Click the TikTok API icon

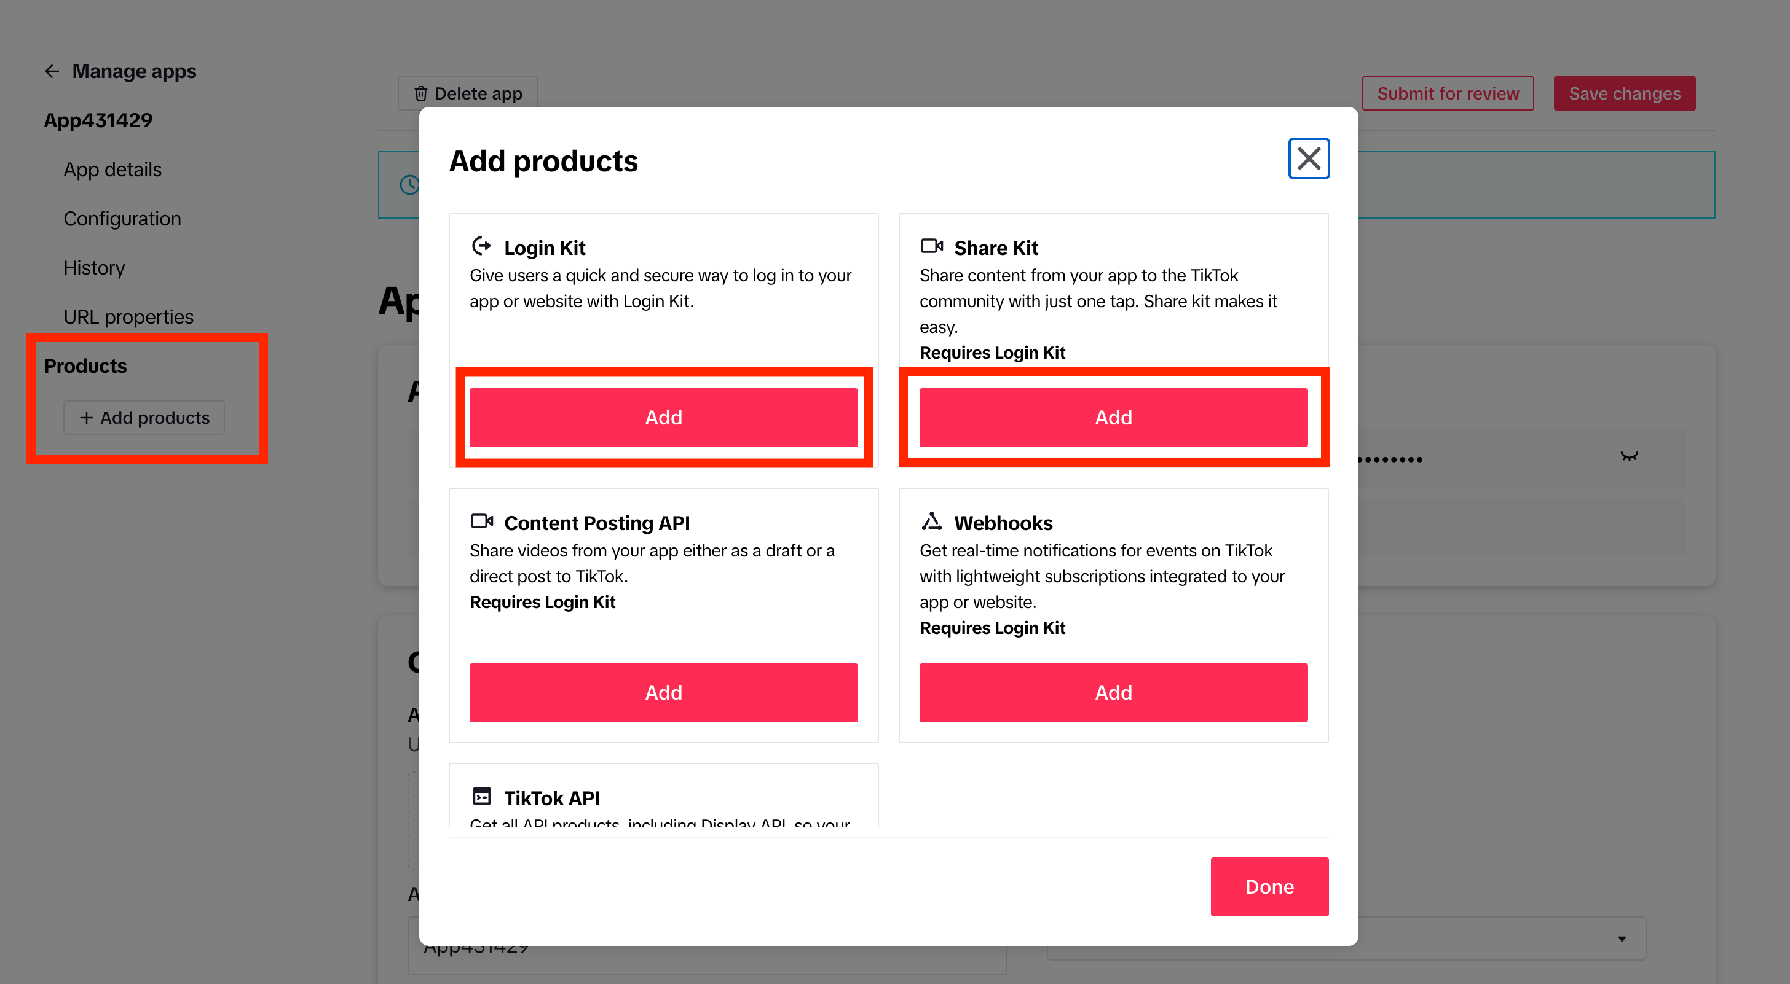pos(483,796)
